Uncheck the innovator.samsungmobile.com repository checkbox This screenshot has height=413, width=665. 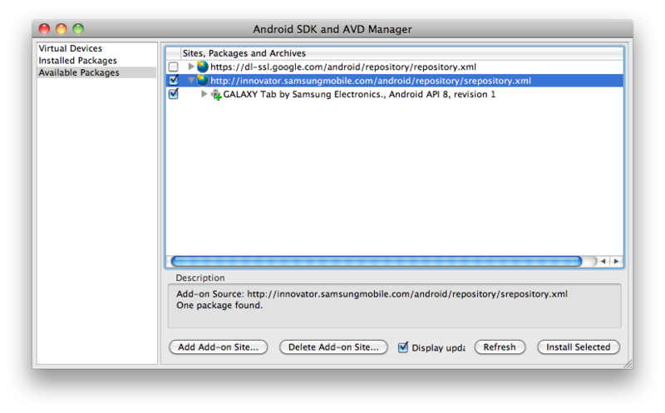coord(174,80)
